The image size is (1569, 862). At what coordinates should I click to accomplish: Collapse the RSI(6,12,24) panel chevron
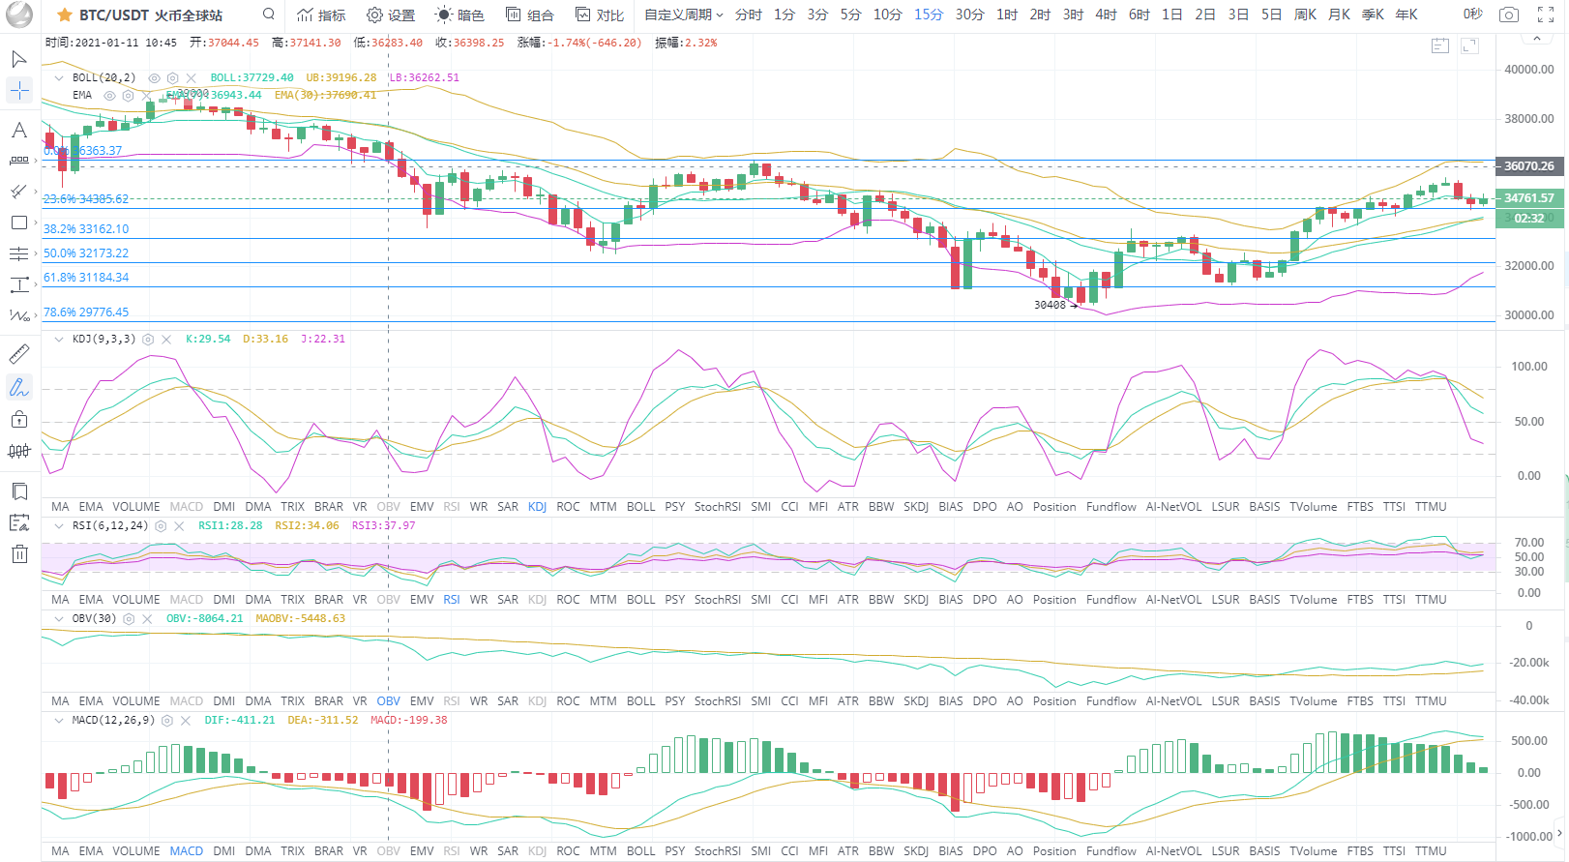[59, 526]
